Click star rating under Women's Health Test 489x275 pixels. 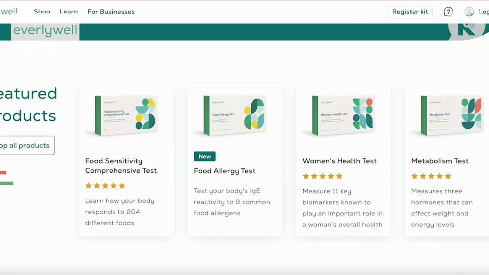pos(322,176)
